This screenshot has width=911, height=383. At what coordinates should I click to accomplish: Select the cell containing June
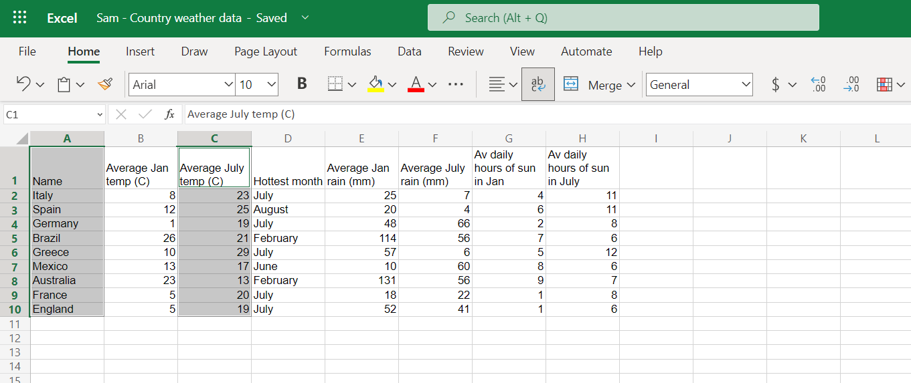[x=288, y=267]
